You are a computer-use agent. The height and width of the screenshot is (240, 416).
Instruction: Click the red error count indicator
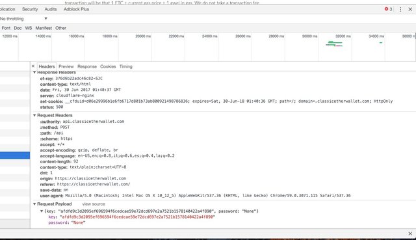click(x=388, y=9)
